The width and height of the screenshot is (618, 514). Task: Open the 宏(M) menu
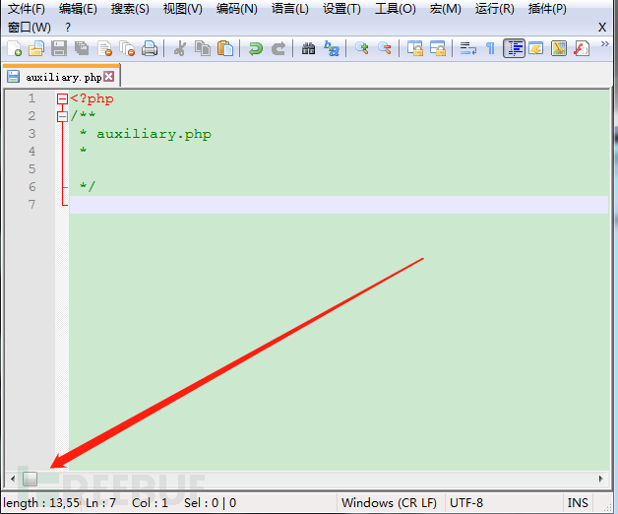coord(446,9)
